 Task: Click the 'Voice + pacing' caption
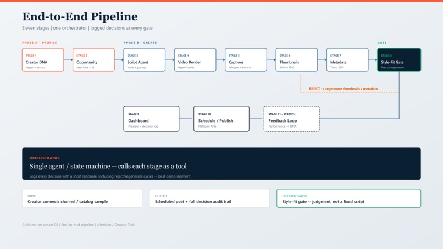click(x=136, y=67)
